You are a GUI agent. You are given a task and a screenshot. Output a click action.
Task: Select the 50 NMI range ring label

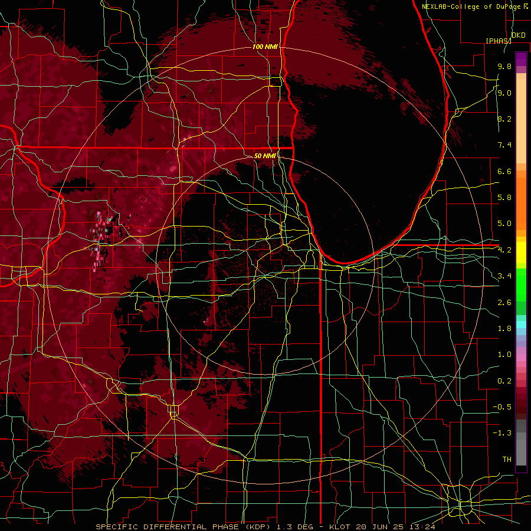click(x=265, y=156)
